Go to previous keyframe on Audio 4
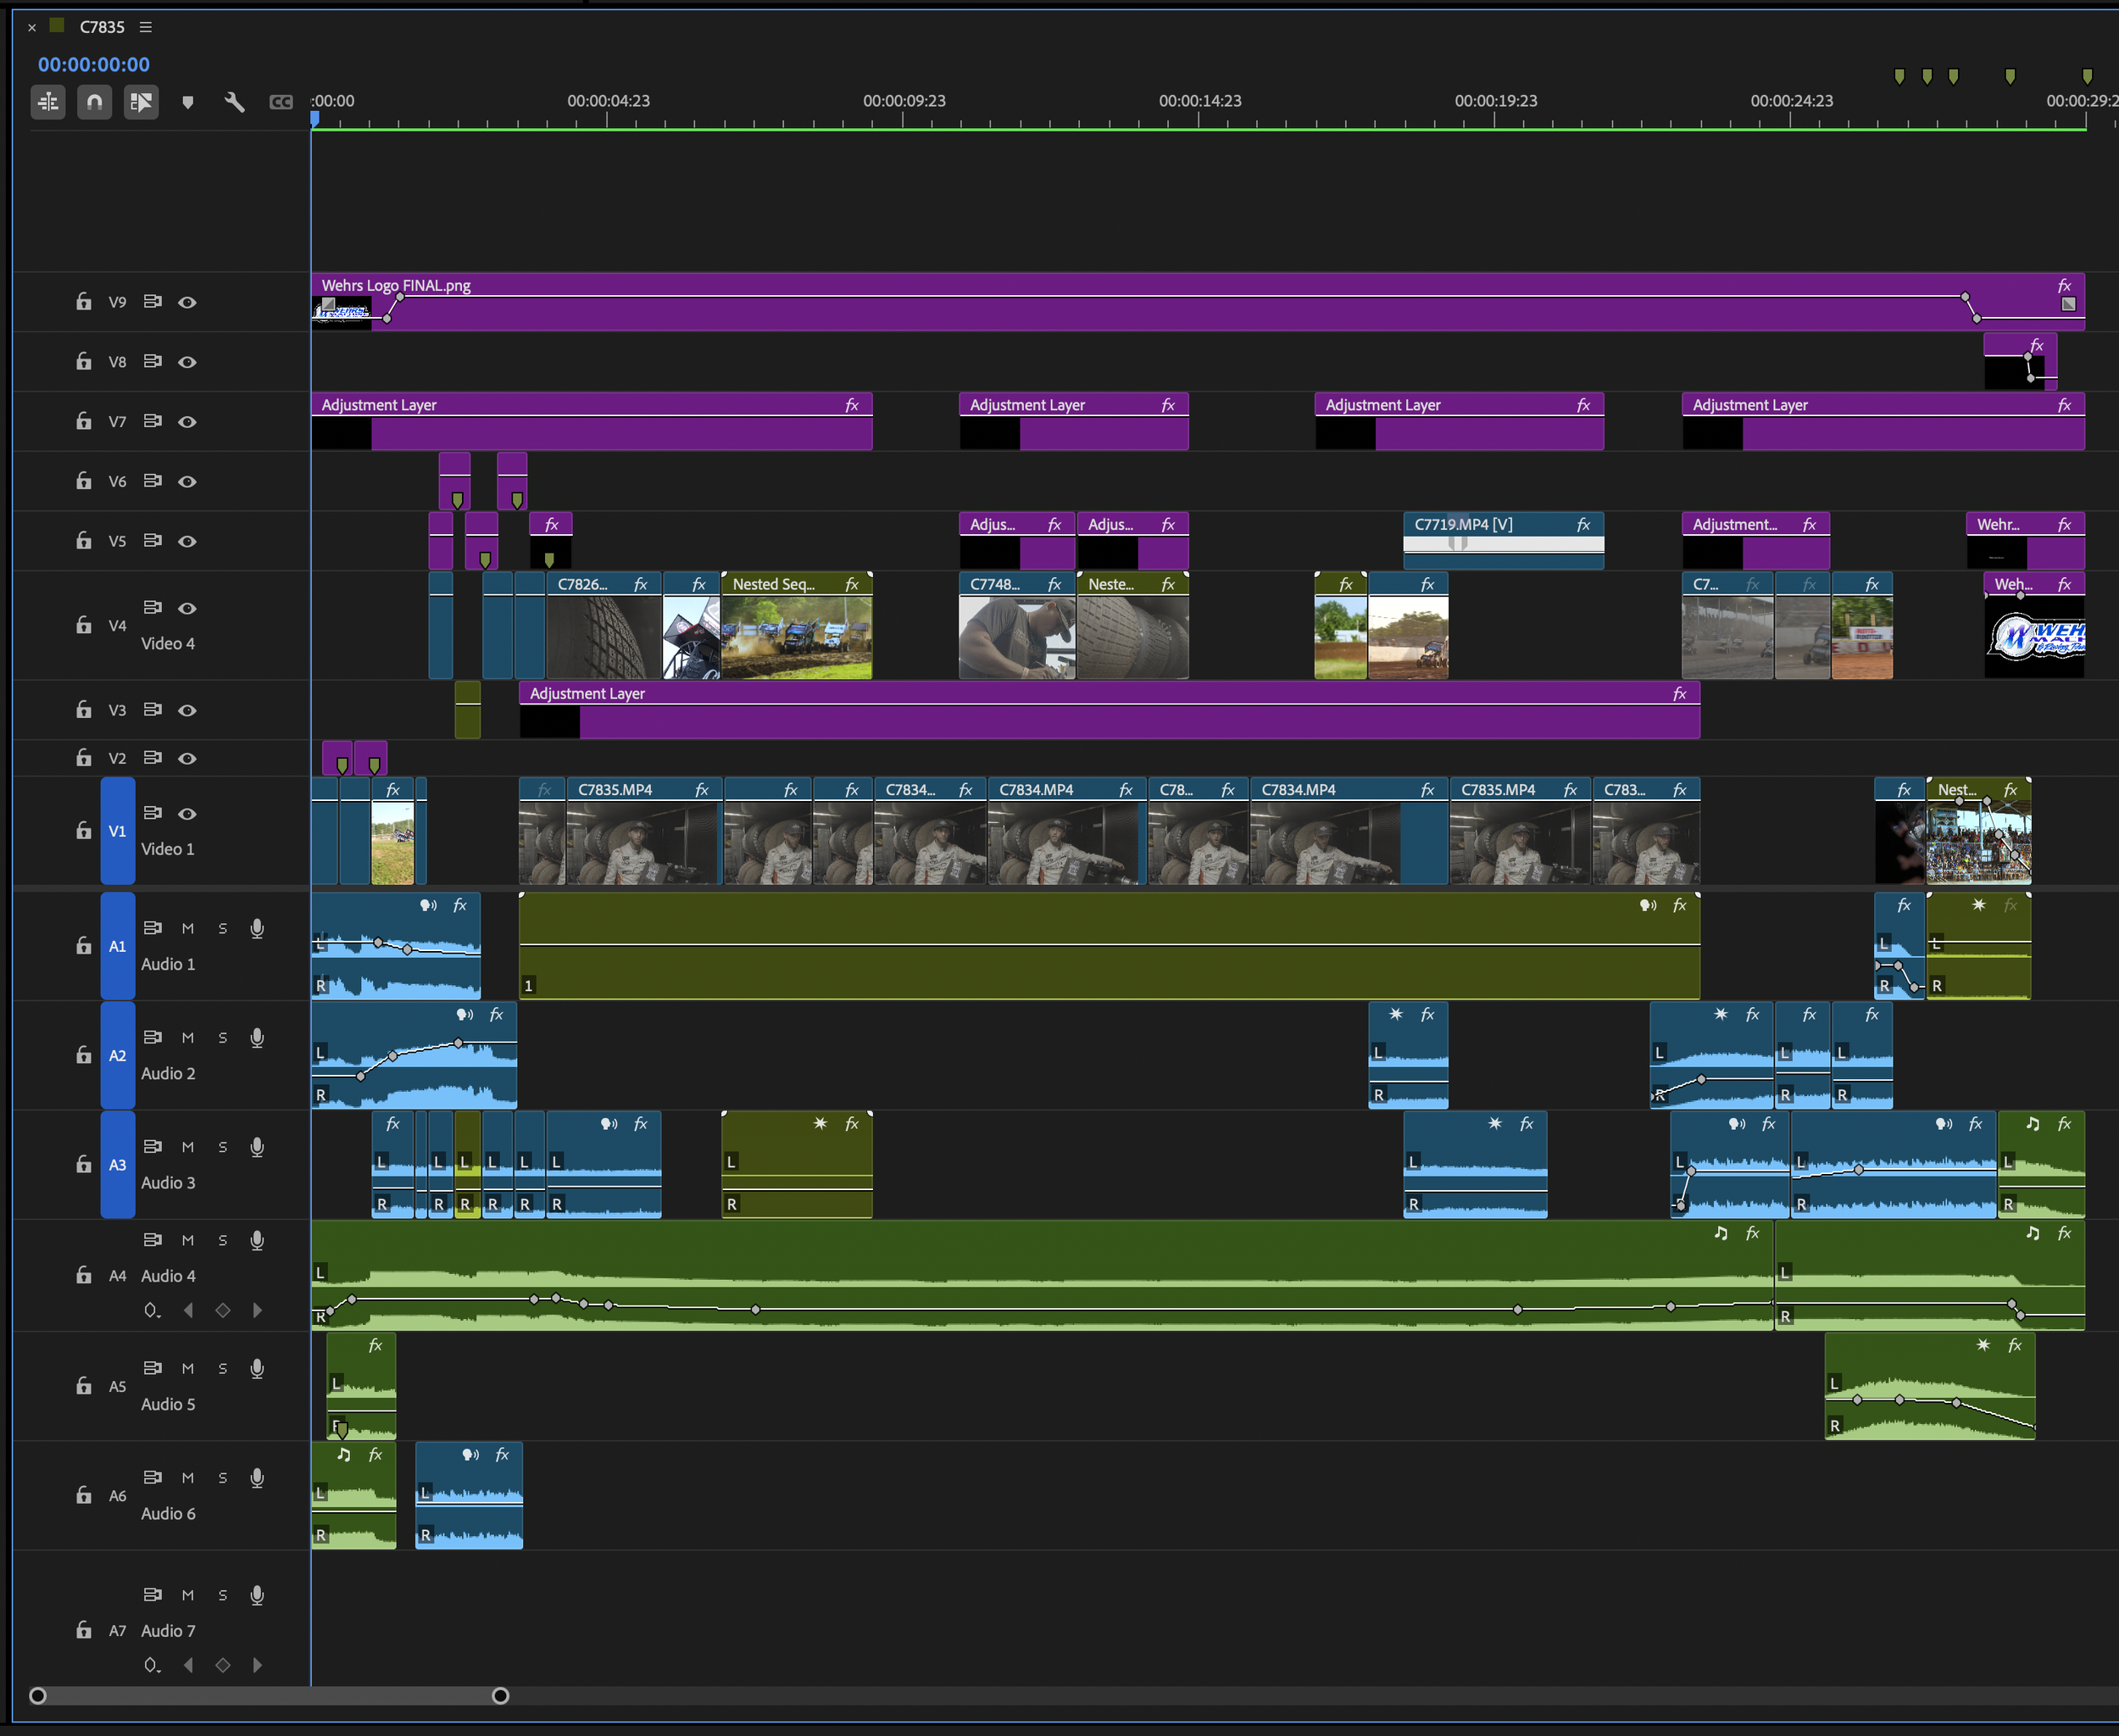Image resolution: width=2119 pixels, height=1736 pixels. (188, 1310)
